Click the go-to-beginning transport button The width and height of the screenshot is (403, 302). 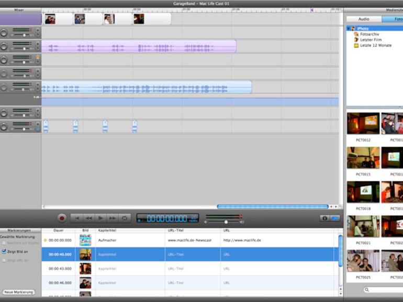coord(76,218)
